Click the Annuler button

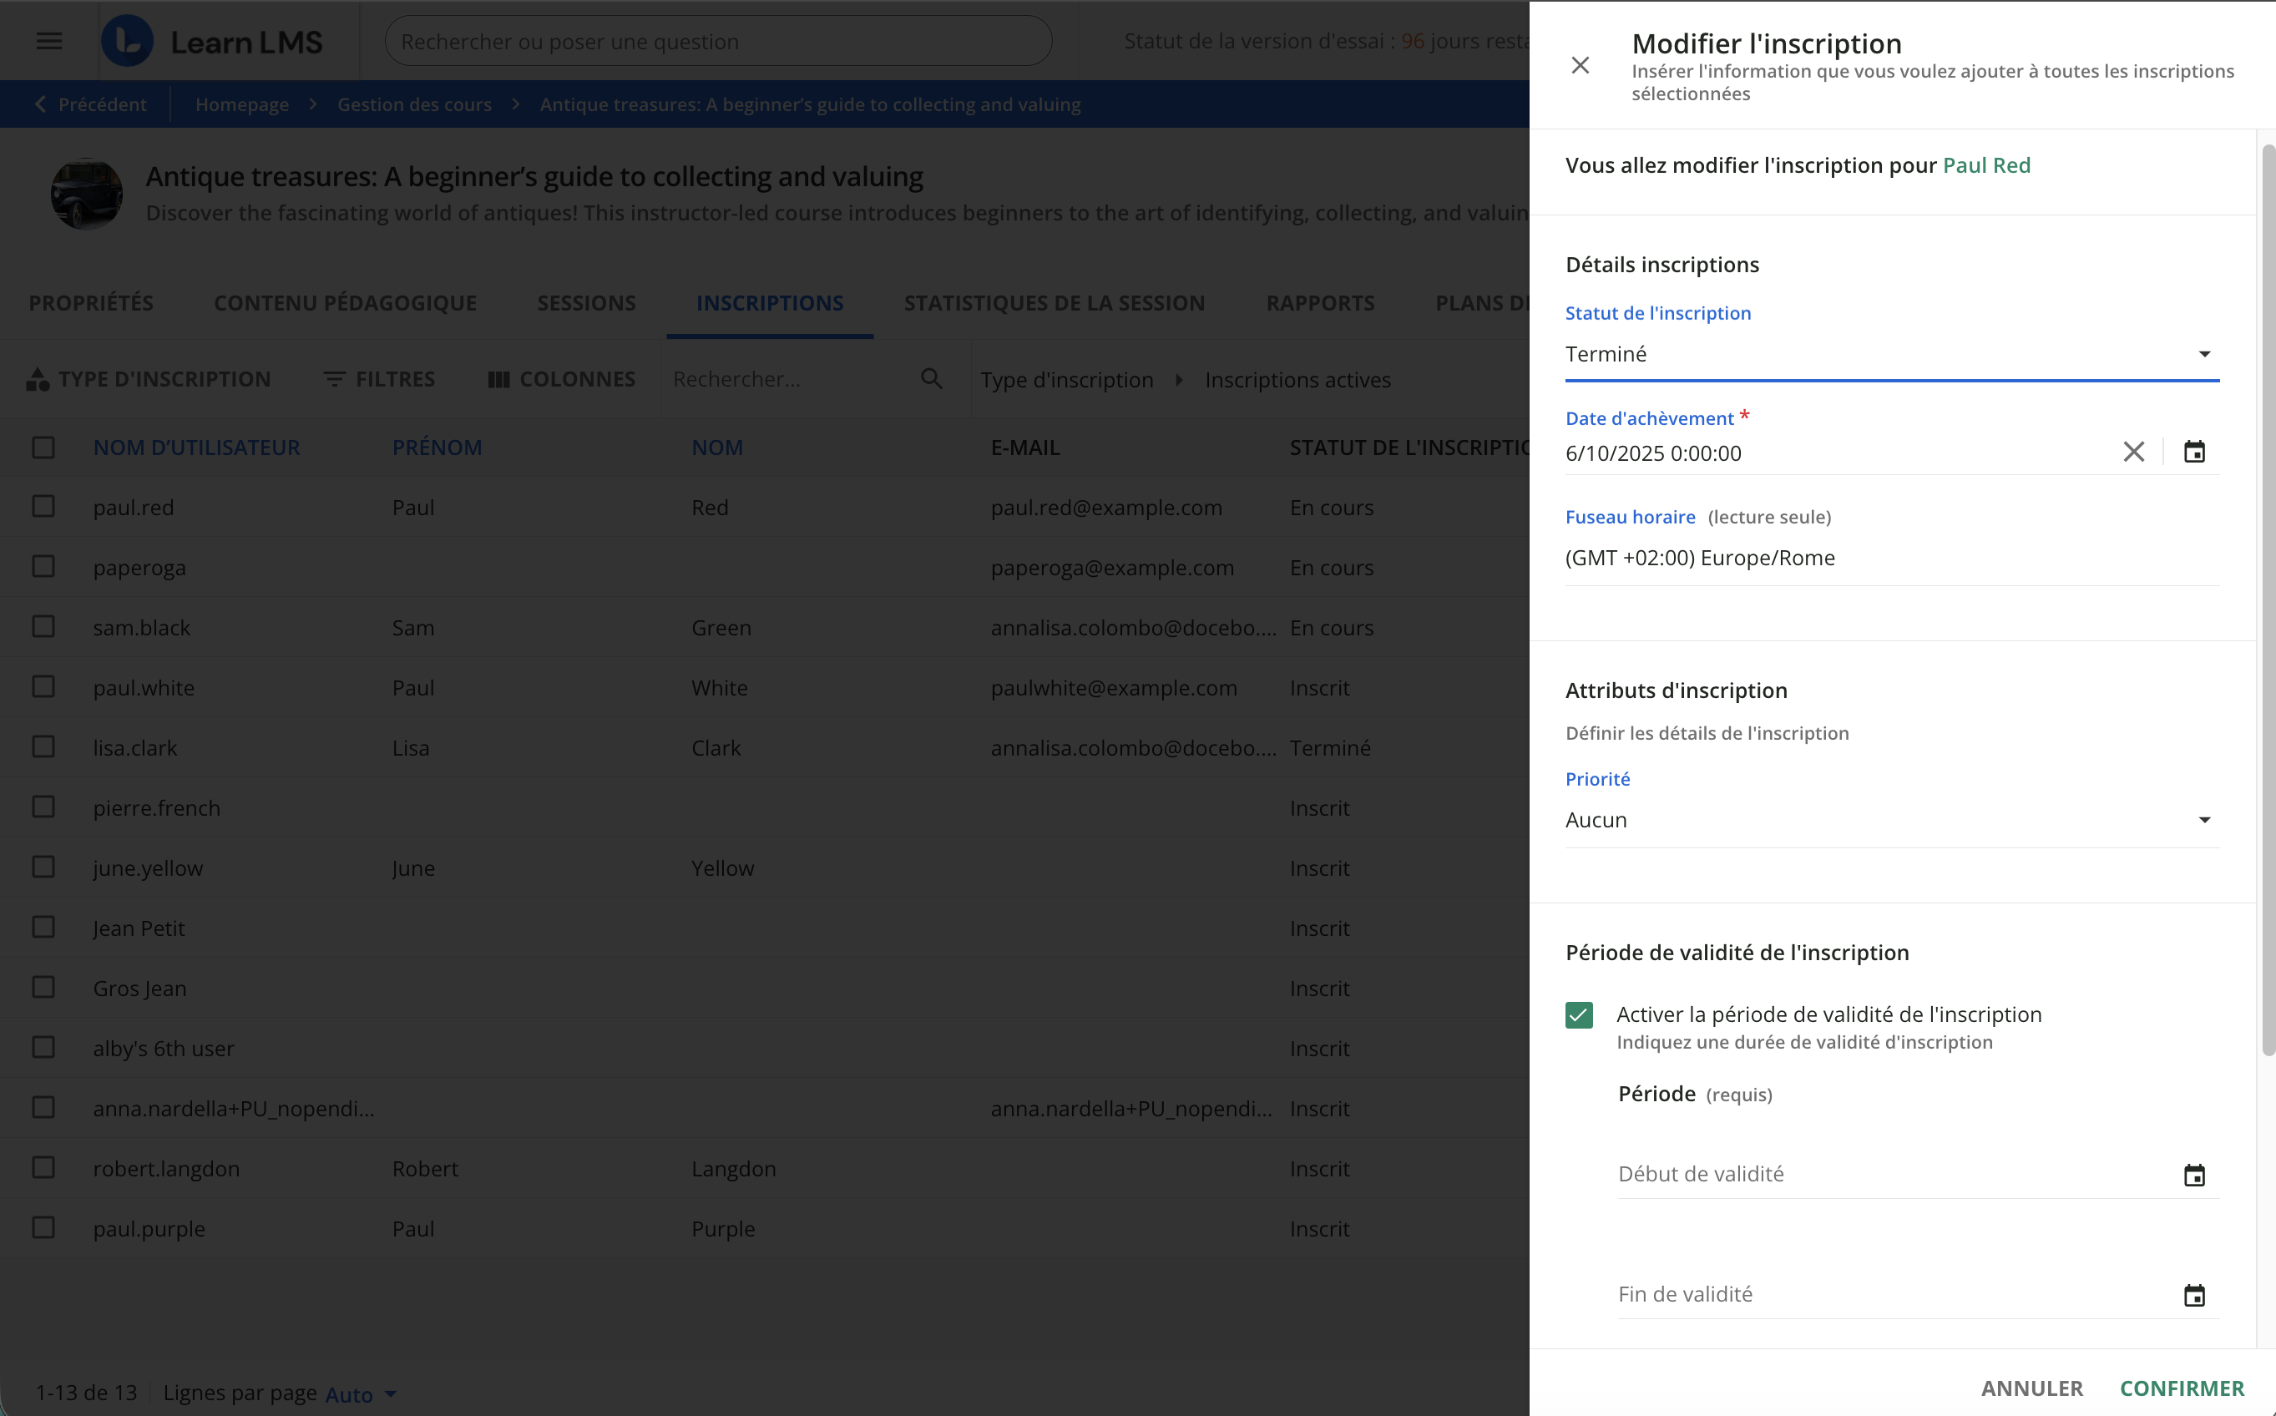pyautogui.click(x=2031, y=1388)
